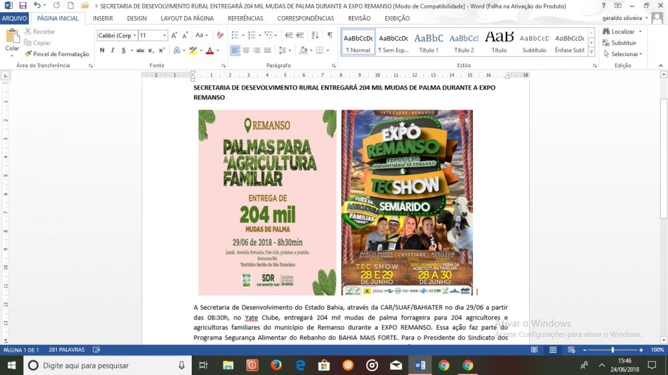Image resolution: width=668 pixels, height=375 pixels.
Task: Expand the styles gallery more arrow
Action: coord(593,51)
